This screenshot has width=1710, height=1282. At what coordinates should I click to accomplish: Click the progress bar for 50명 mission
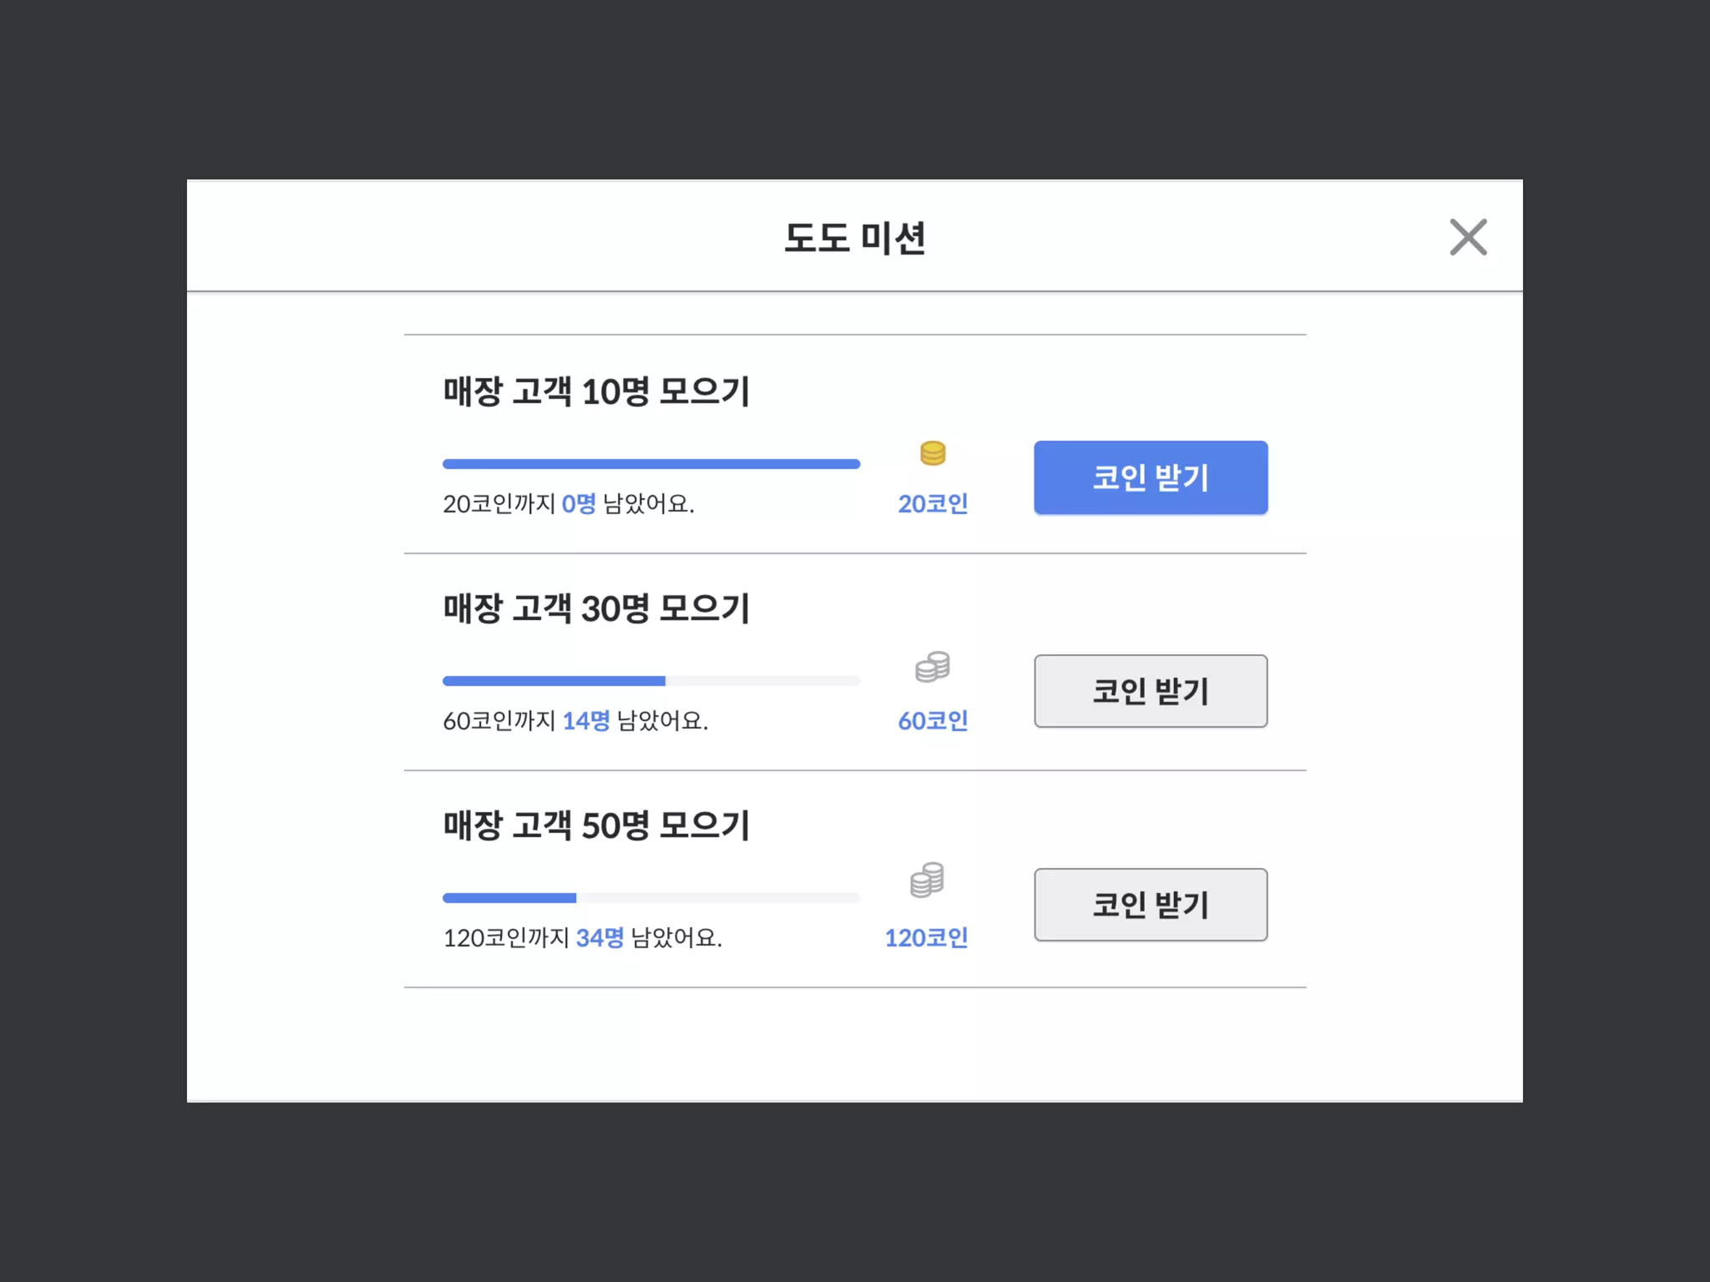pos(650,898)
